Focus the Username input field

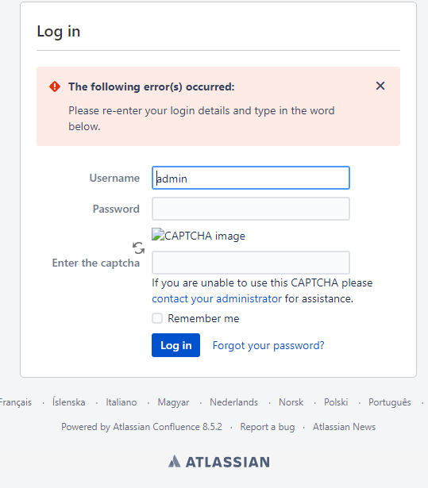[x=251, y=178]
